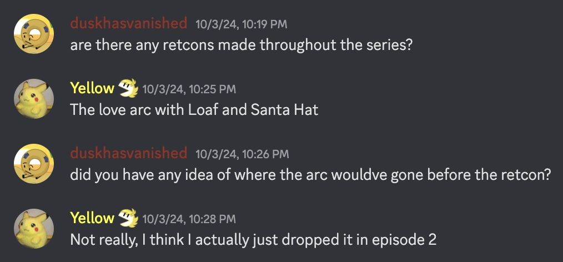Click the 10/3/24, 10:28 PM timestamp
Image resolution: width=563 pixels, height=262 pixels.
click(x=189, y=219)
